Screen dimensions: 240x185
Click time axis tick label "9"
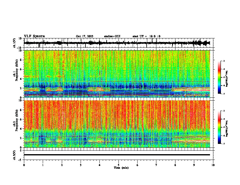coord(194,165)
